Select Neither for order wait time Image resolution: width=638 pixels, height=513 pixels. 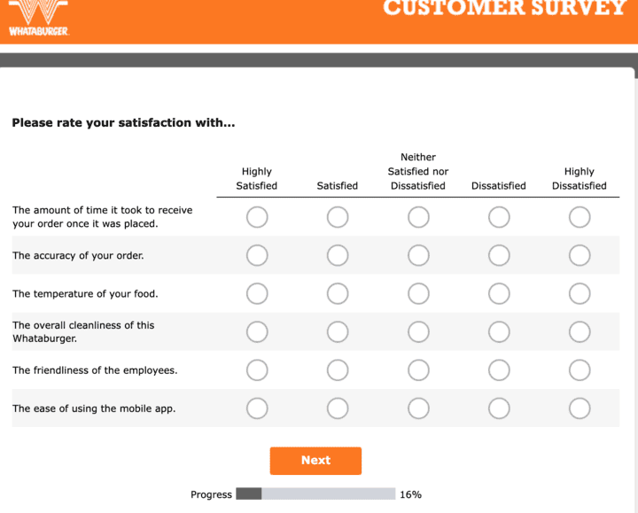click(x=418, y=217)
